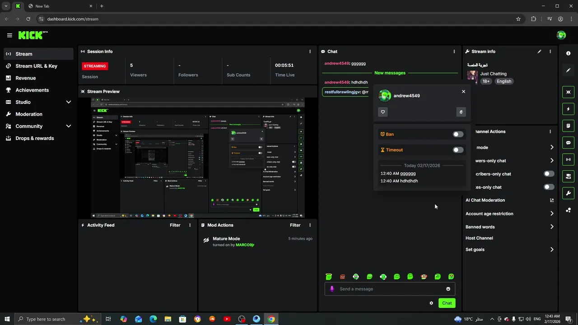Click the green Chat send button
The image size is (578, 325).
[x=447, y=303]
